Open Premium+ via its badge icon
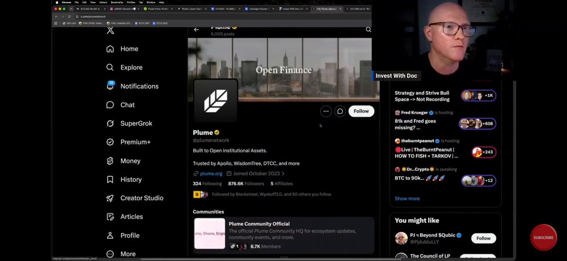Image resolution: width=567 pixels, height=261 pixels. coord(110,142)
